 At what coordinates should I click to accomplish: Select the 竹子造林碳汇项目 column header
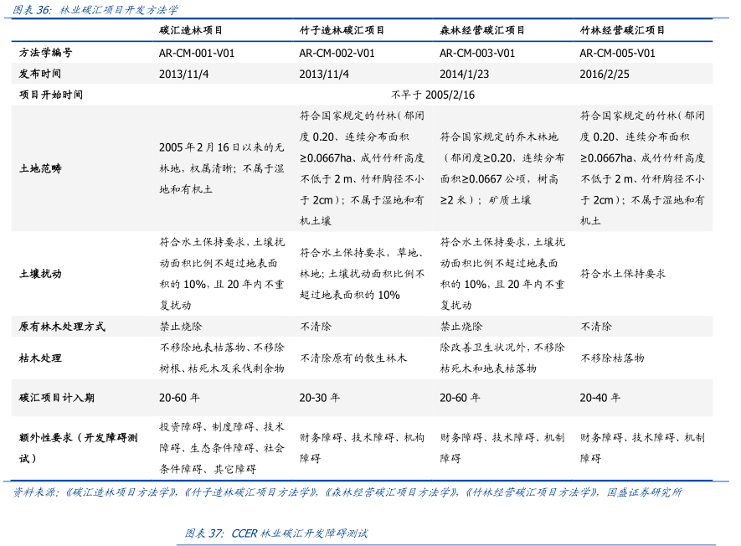pyautogui.click(x=342, y=30)
